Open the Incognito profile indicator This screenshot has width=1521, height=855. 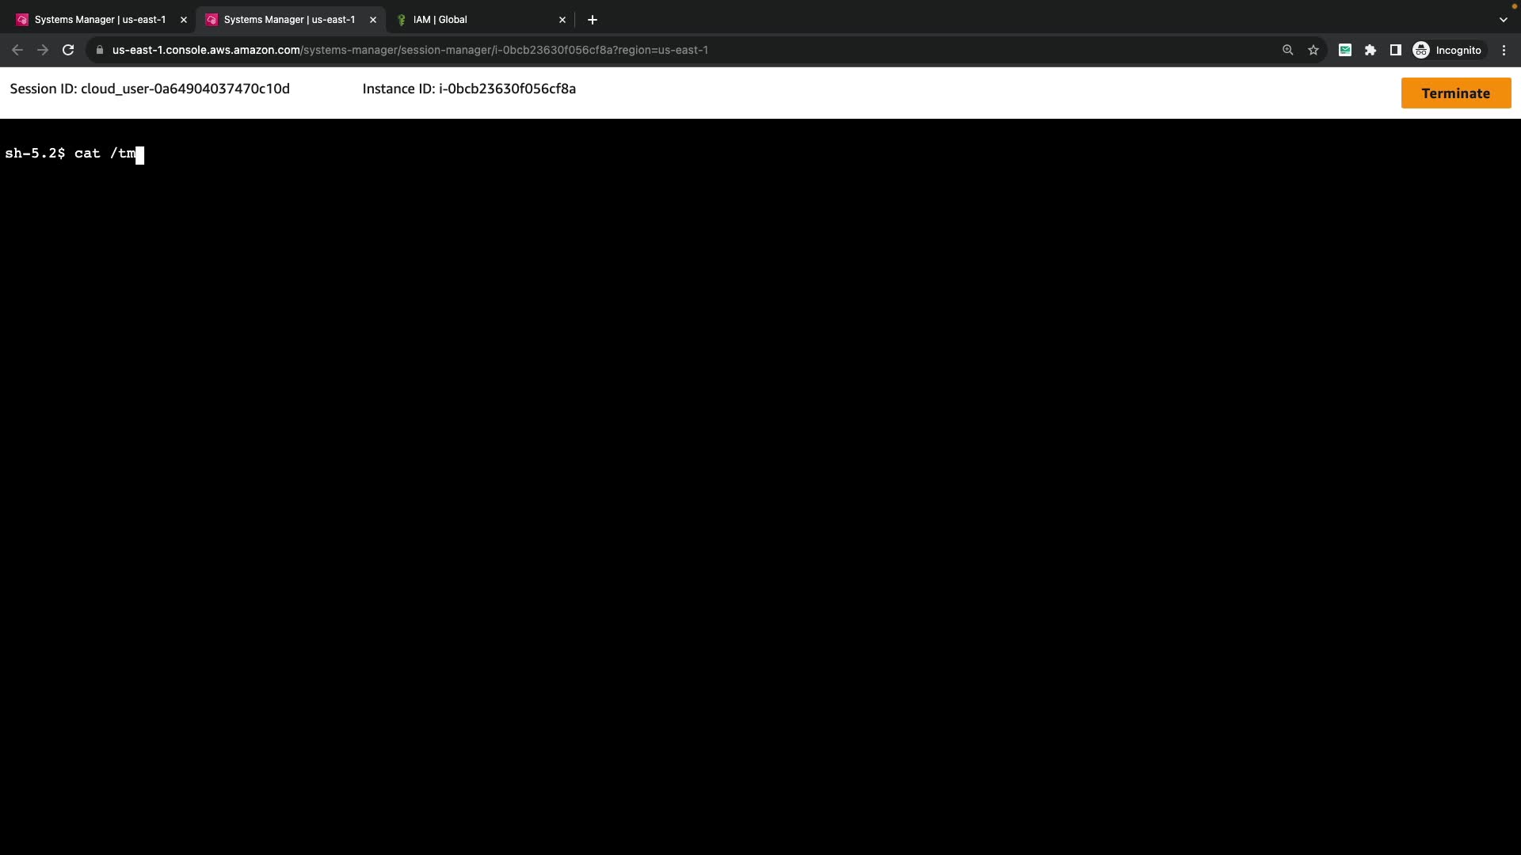click(1447, 50)
